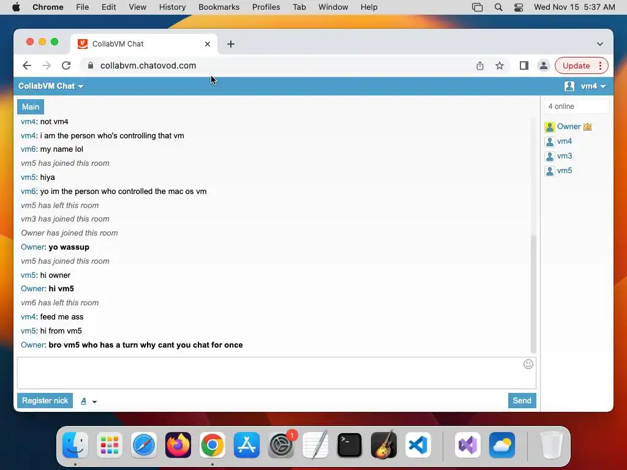627x470 pixels.
Task: Click the Owner avatar in user list
Action: point(550,127)
